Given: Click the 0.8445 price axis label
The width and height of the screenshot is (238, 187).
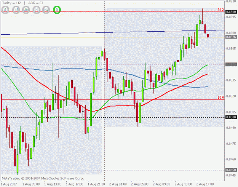Looking at the screenshot, I should tap(231, 175).
